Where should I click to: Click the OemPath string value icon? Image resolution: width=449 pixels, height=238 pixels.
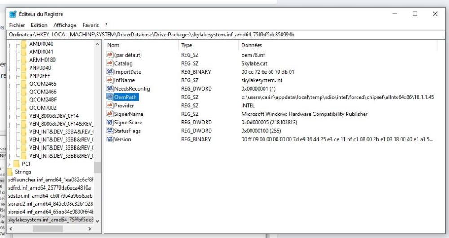tap(110, 97)
